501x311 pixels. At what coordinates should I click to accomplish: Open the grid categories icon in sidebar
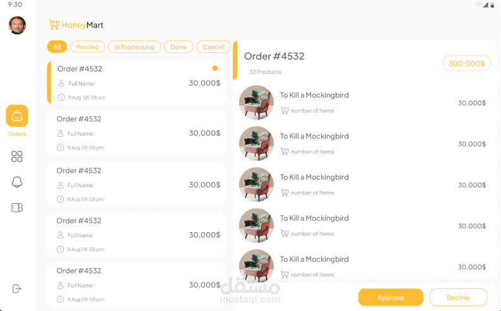click(x=17, y=156)
